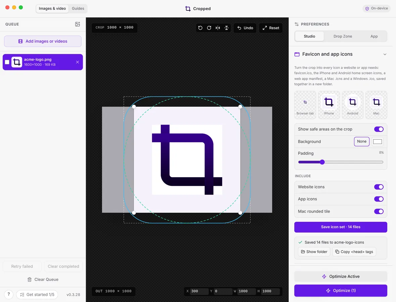
Task: Remove acme-logo.png from the queue
Action: point(78,62)
